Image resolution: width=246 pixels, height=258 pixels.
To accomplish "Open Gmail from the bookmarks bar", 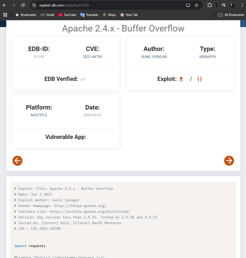I will tap(47, 15).
